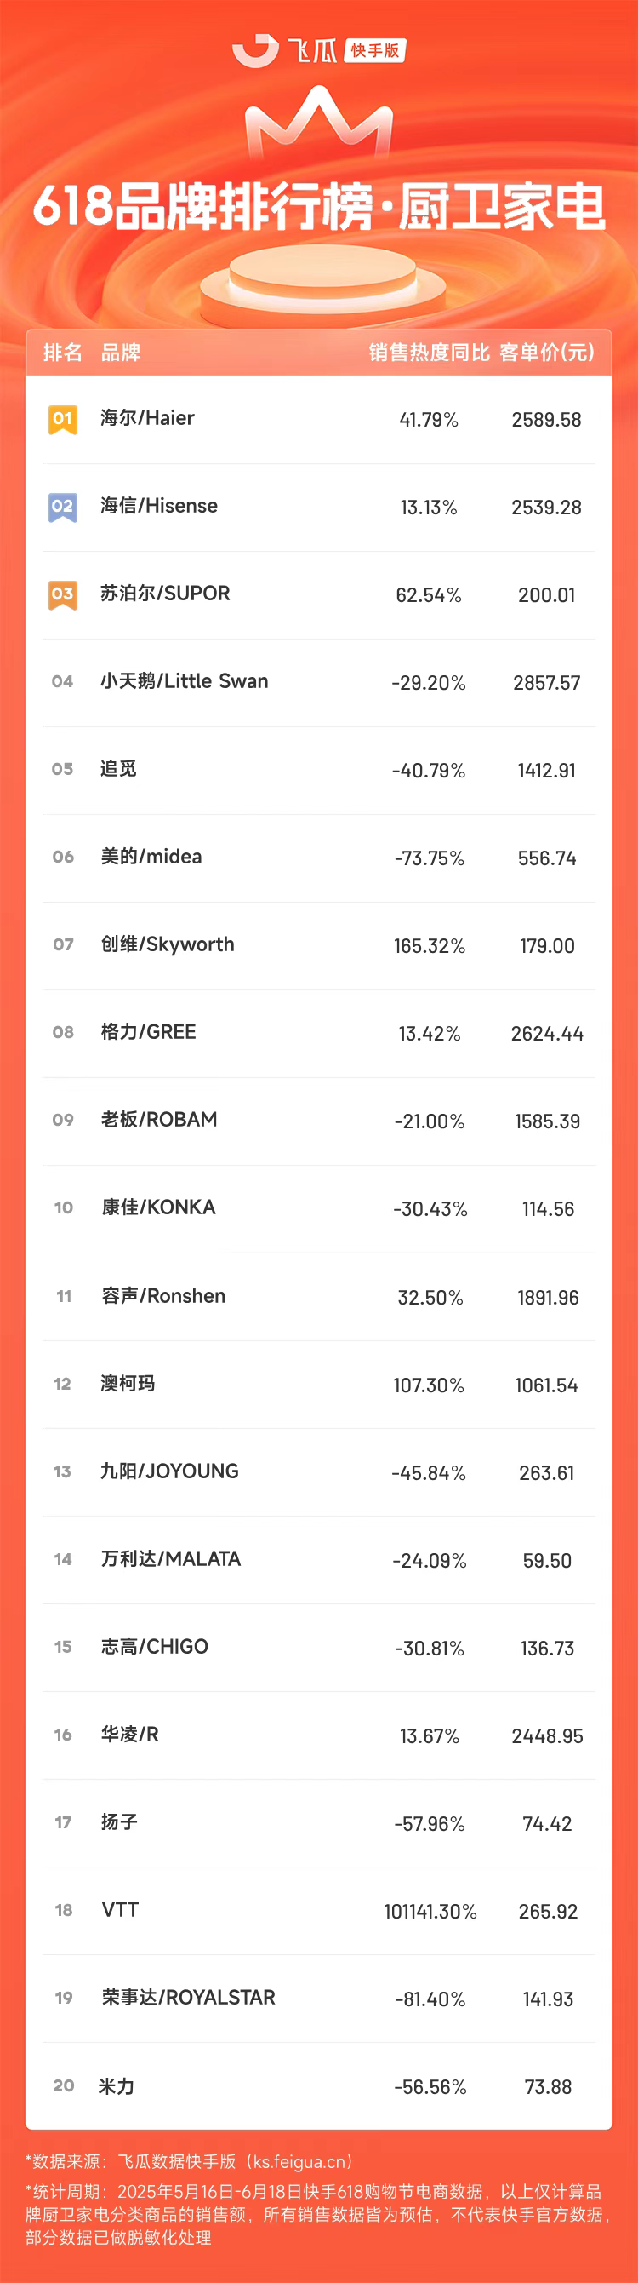Click the rank number 04
This screenshot has width=638, height=2283.
tap(63, 681)
